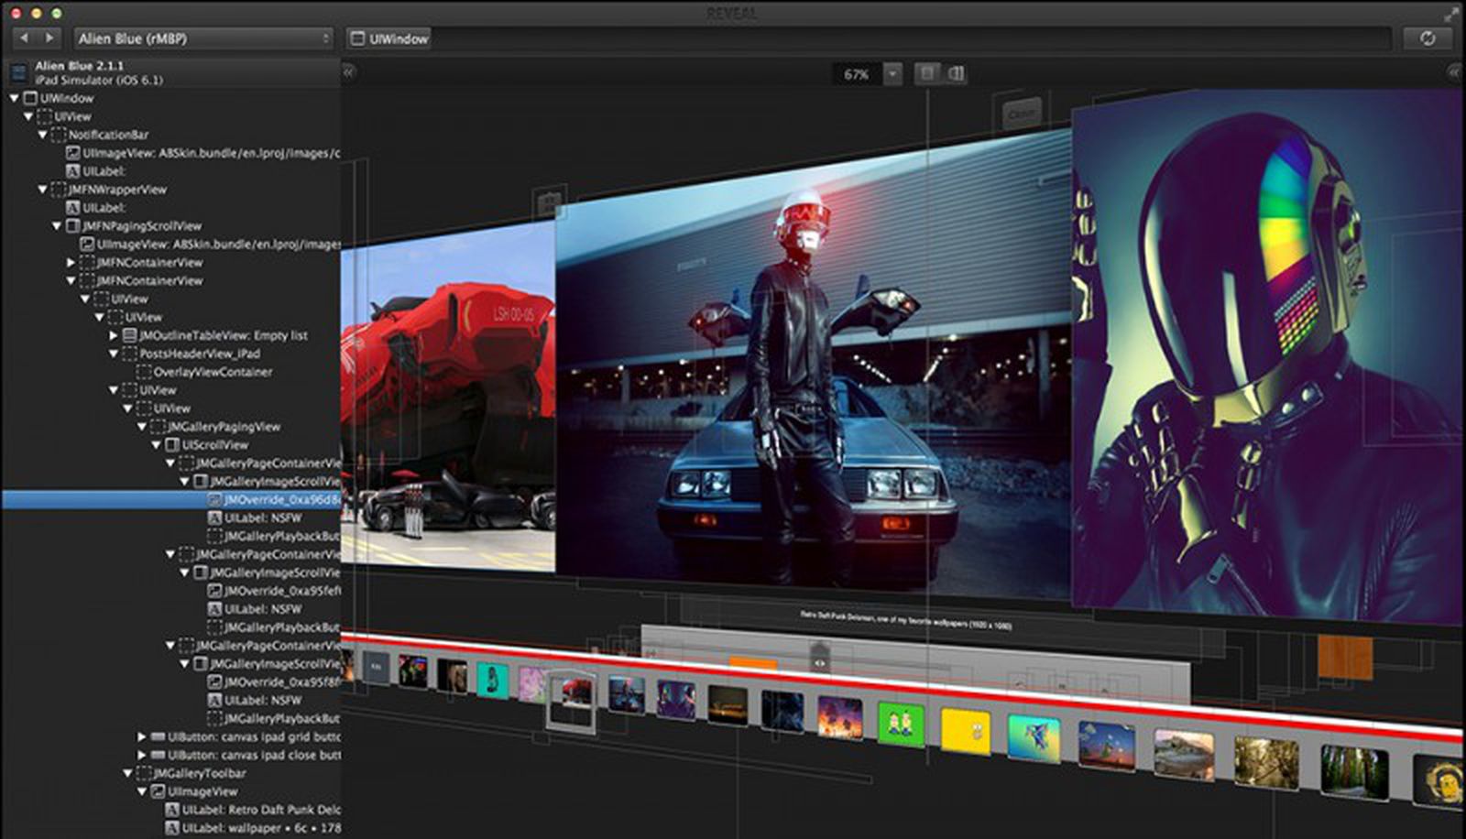
Task: Select the UILabel icon next to NSFW label
Action: [216, 518]
